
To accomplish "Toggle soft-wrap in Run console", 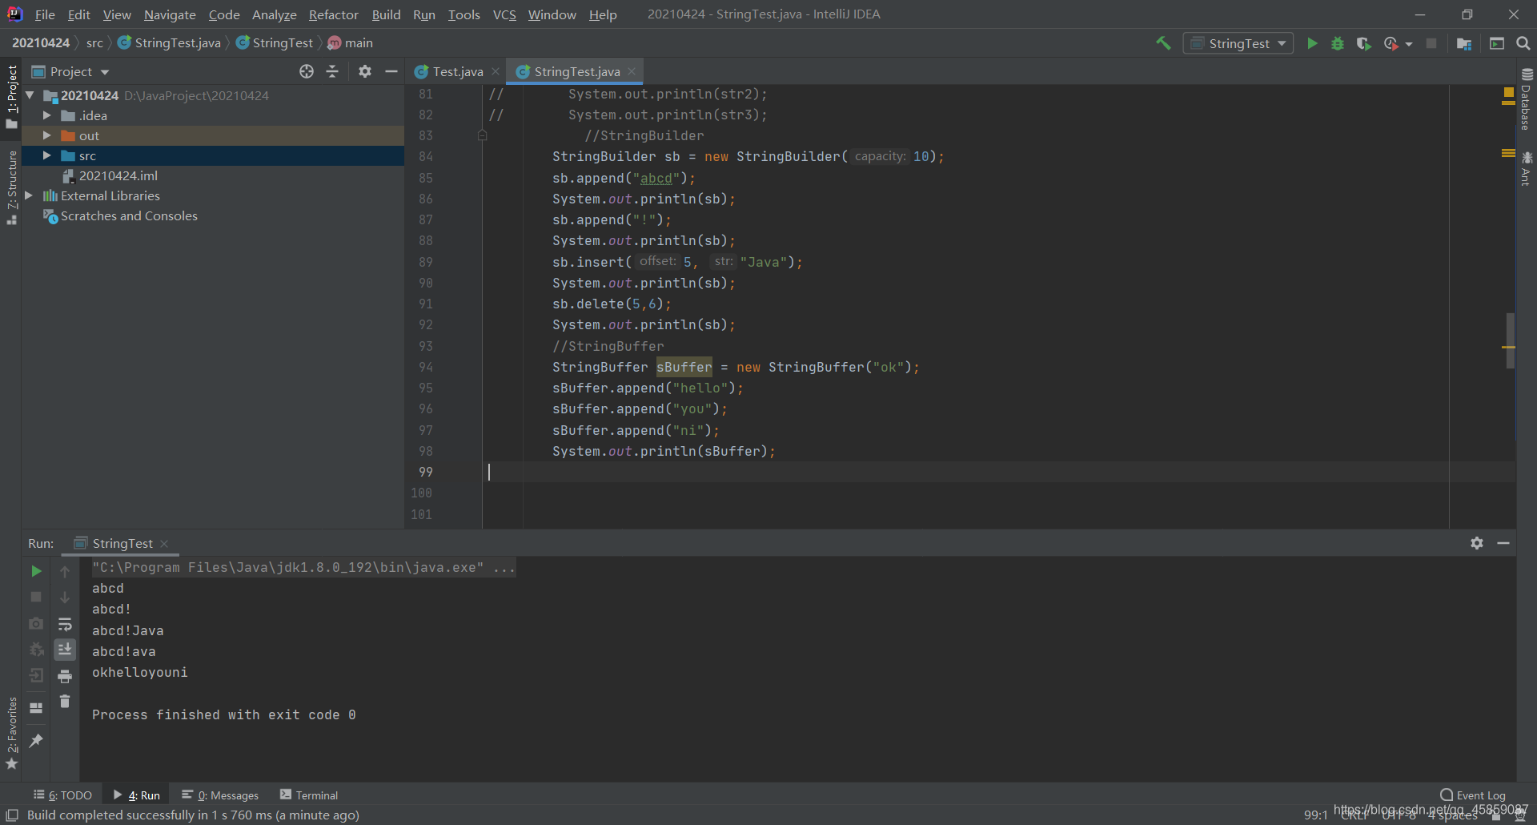I will (65, 624).
